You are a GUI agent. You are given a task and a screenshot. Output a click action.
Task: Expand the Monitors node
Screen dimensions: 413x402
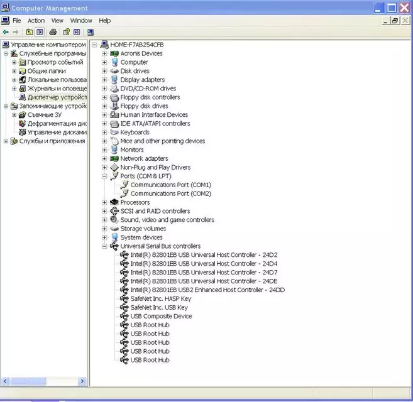coord(104,149)
